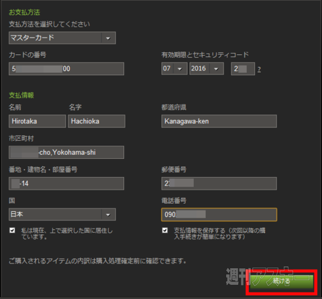Click the 郵便番号 label
Image resolution: width=322 pixels, height=299 pixels.
point(174,170)
